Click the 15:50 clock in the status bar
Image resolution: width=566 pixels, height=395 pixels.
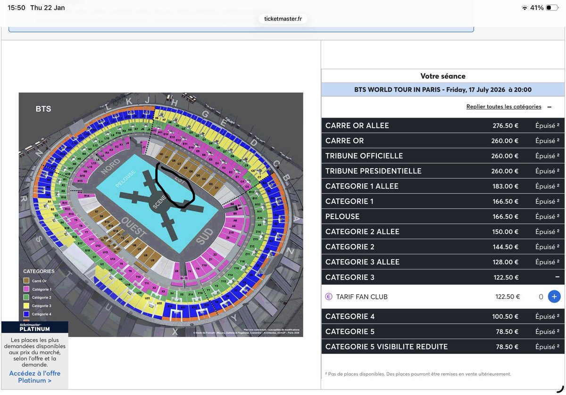click(17, 8)
